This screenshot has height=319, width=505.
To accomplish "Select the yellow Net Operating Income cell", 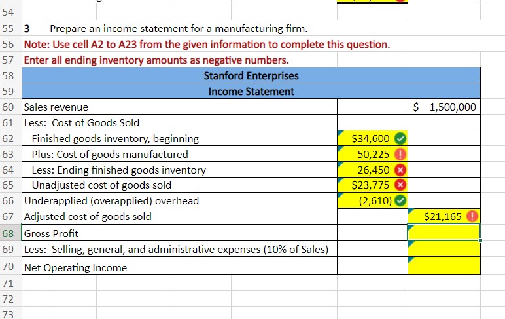I will coord(444,266).
